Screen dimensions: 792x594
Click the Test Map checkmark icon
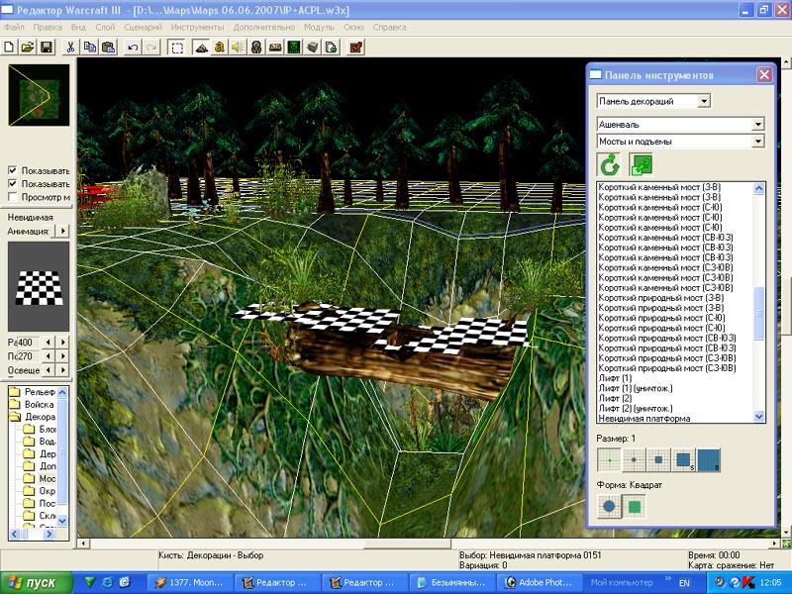click(356, 48)
